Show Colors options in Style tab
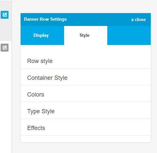The height and width of the screenshot is (153, 157). pyautogui.click(x=86, y=94)
